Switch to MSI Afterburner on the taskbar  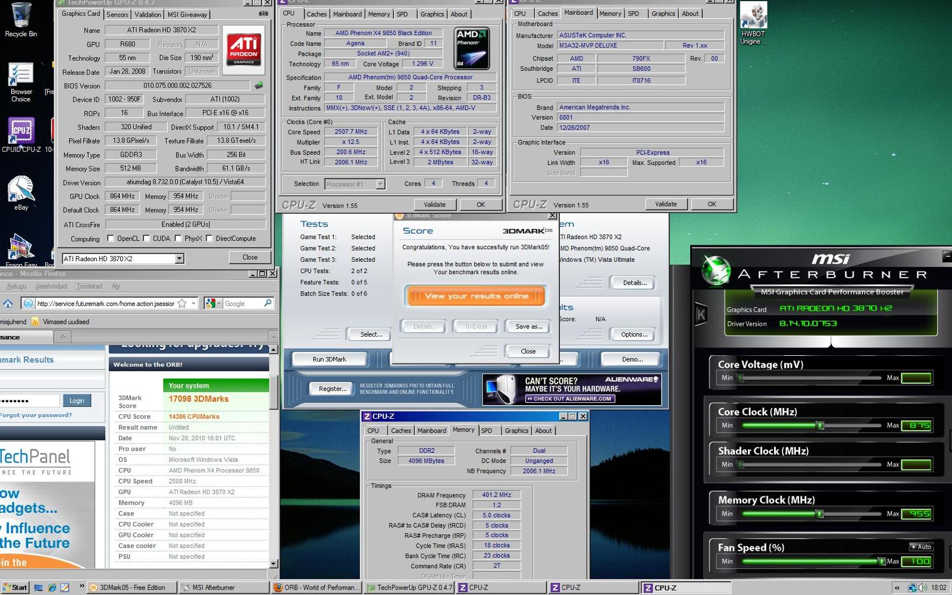[x=224, y=588]
